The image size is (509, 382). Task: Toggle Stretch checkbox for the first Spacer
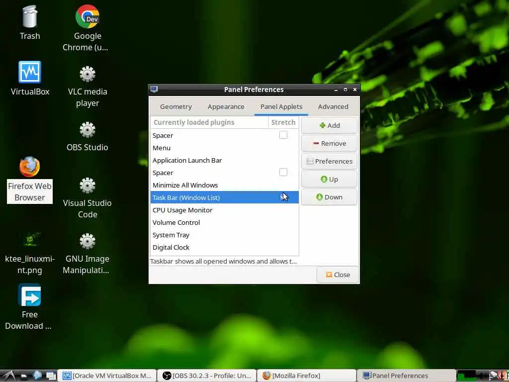(283, 135)
